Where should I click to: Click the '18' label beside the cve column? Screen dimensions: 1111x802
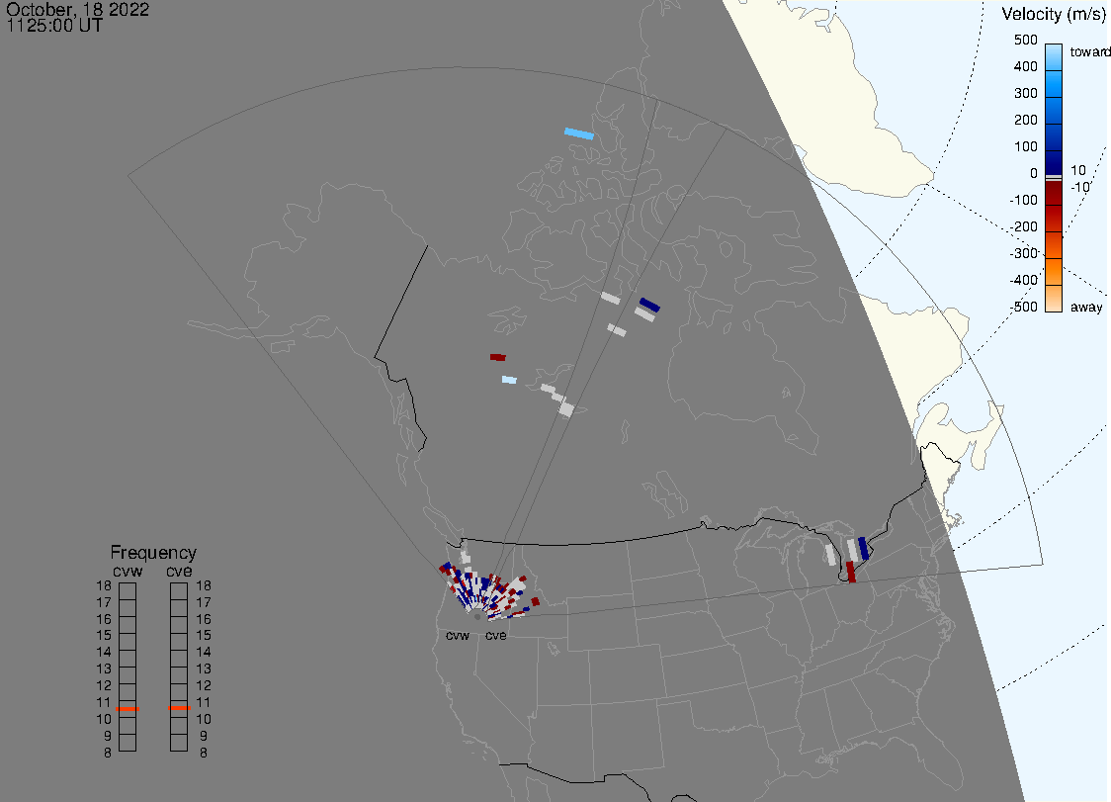[x=204, y=585]
